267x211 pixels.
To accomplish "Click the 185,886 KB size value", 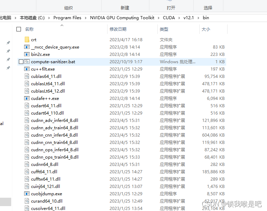I will [213, 172].
